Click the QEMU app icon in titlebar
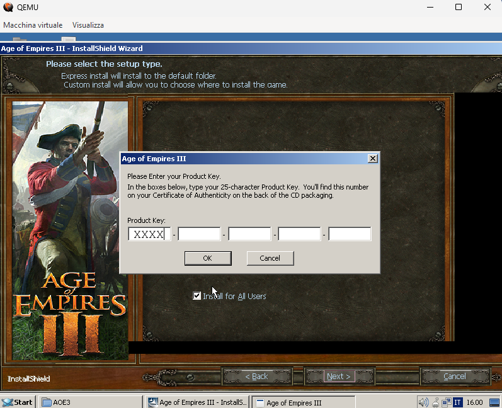The width and height of the screenshot is (502, 408). pos(8,7)
